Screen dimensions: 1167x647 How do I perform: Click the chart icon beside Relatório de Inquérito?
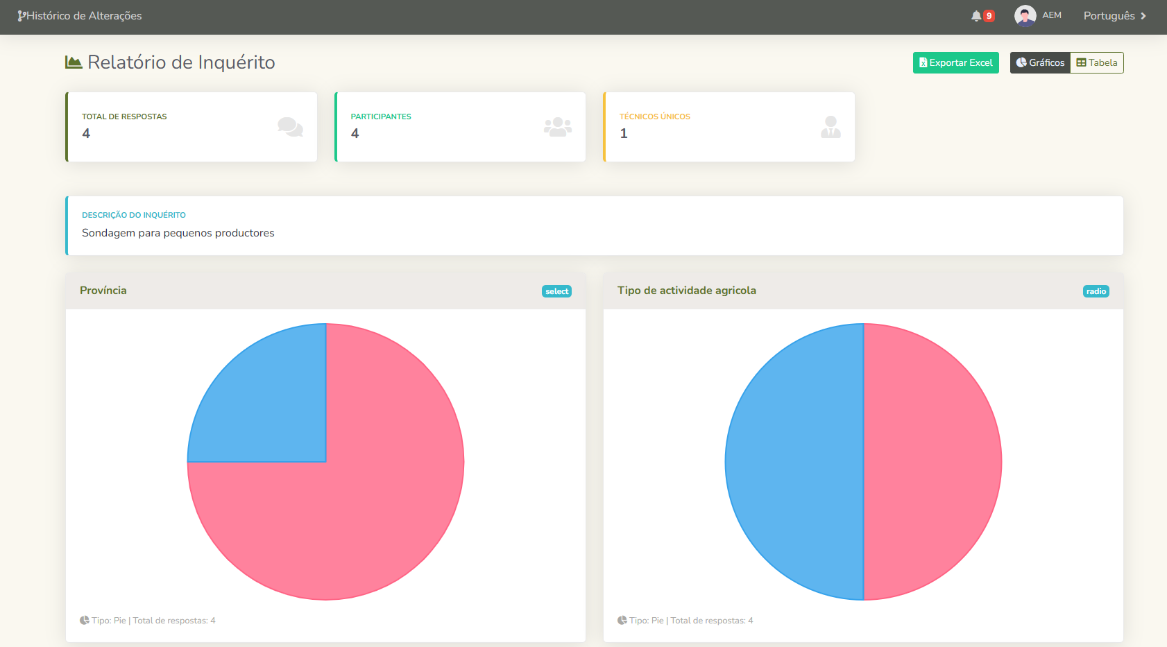point(74,62)
